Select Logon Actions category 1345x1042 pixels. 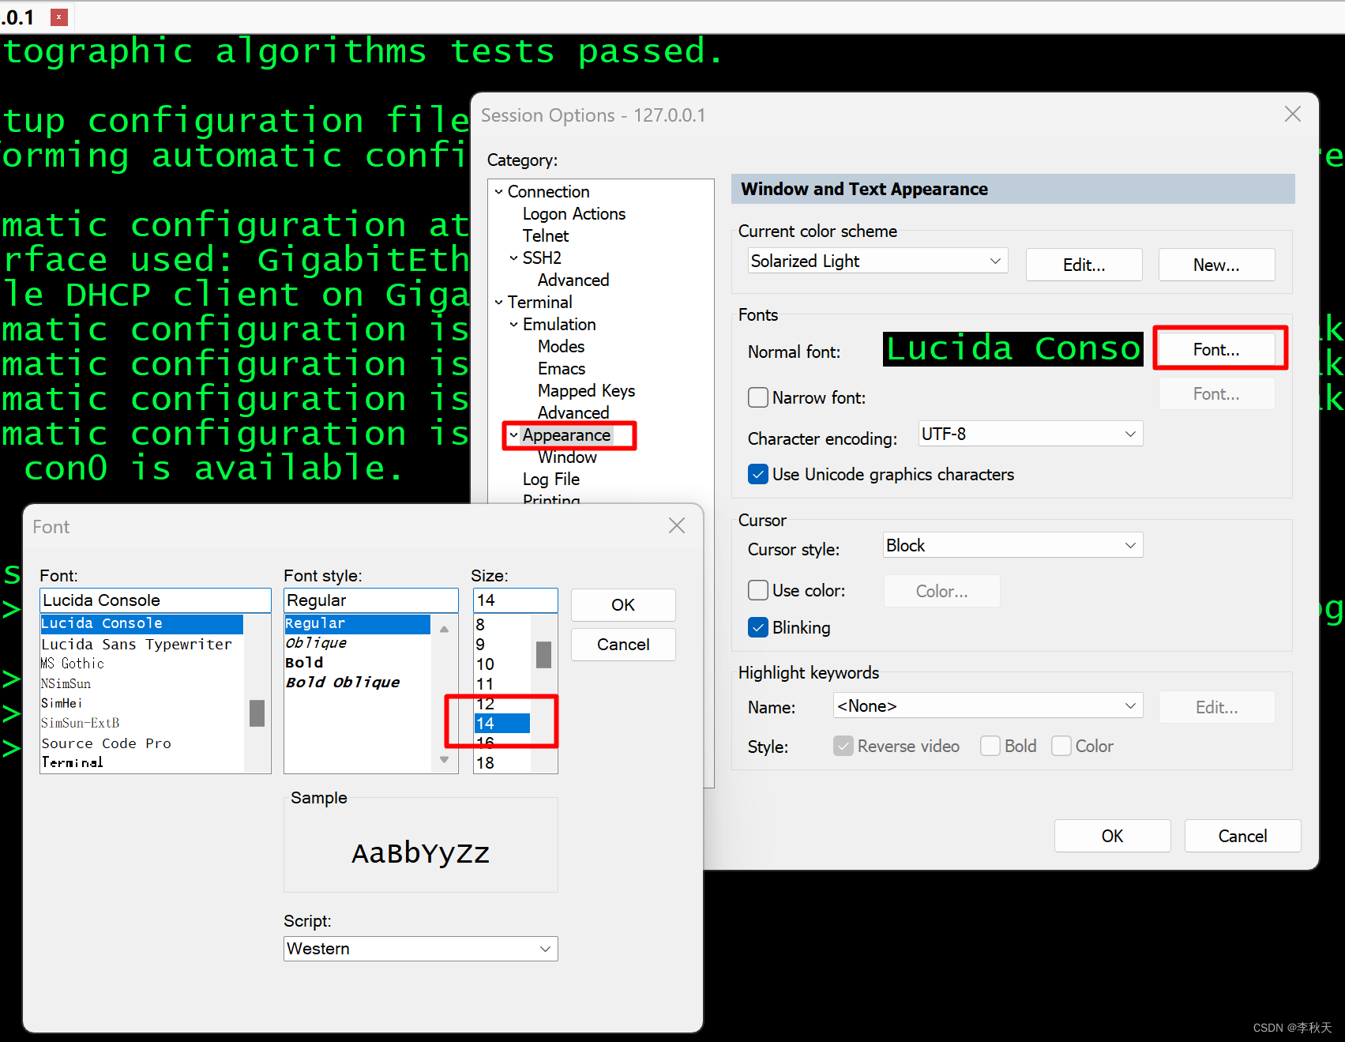(573, 214)
